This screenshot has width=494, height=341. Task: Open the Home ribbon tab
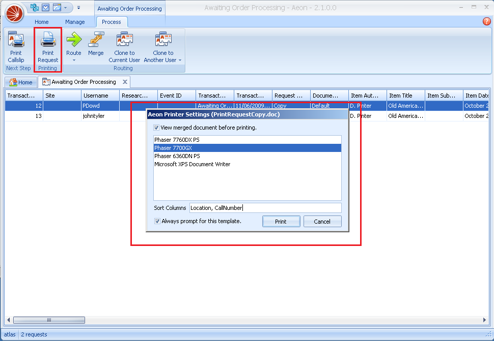coord(41,22)
